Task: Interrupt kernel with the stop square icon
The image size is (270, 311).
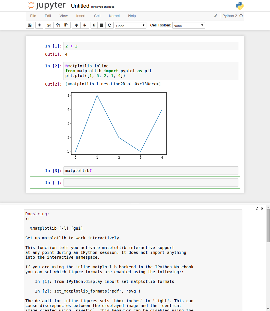Action: click(101, 25)
